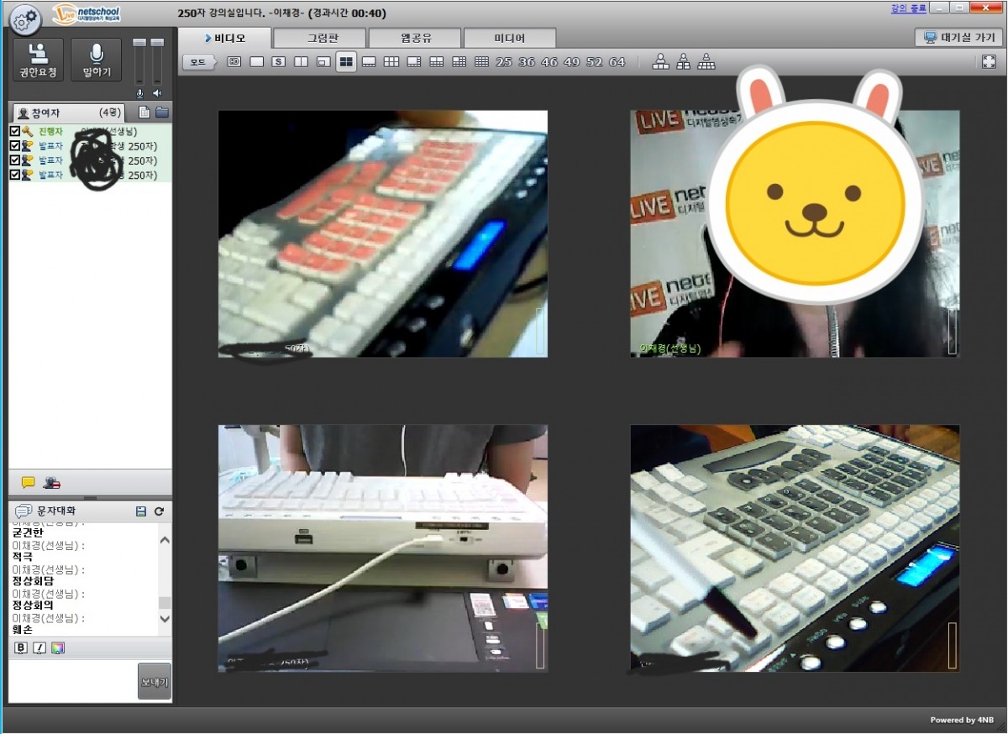Open the chat text color picker
This screenshot has width=1008, height=734.
57,647
